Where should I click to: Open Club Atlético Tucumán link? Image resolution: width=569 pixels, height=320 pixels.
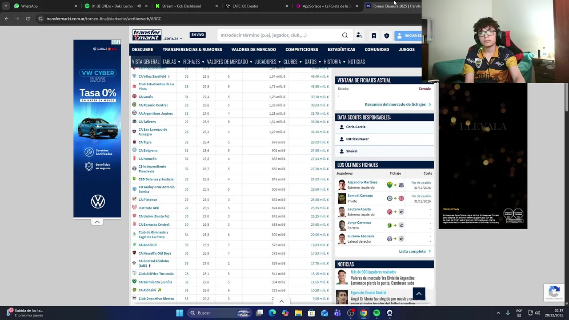156,274
